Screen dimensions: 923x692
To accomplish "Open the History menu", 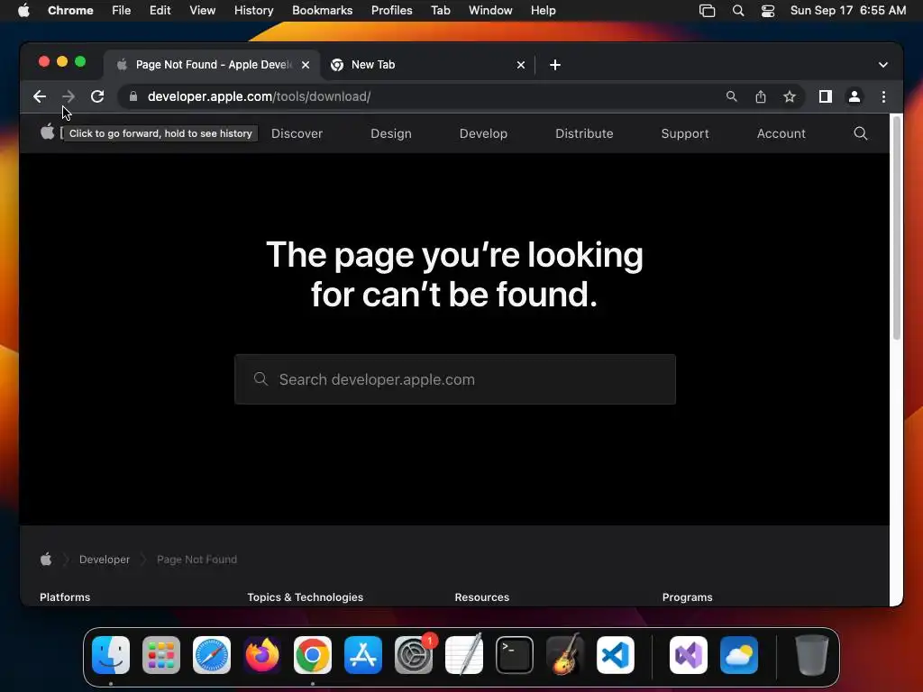I will tap(253, 11).
